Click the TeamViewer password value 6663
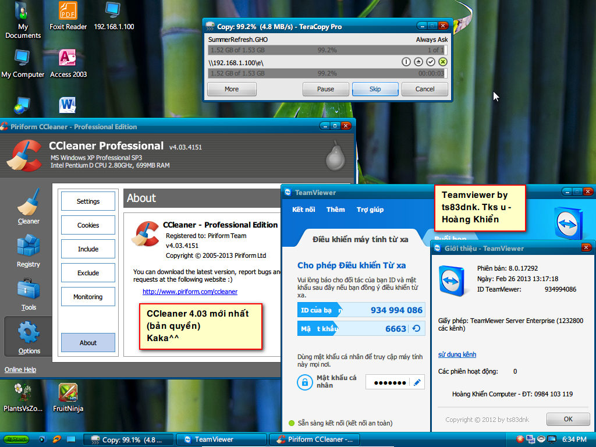 [396, 328]
